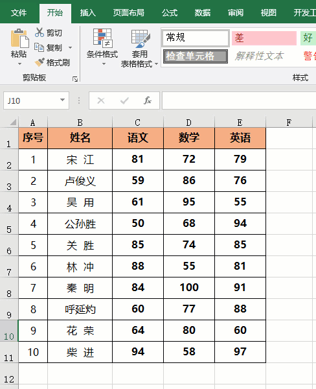Select column F header
This screenshot has height=389, width=316.
pyautogui.click(x=289, y=123)
